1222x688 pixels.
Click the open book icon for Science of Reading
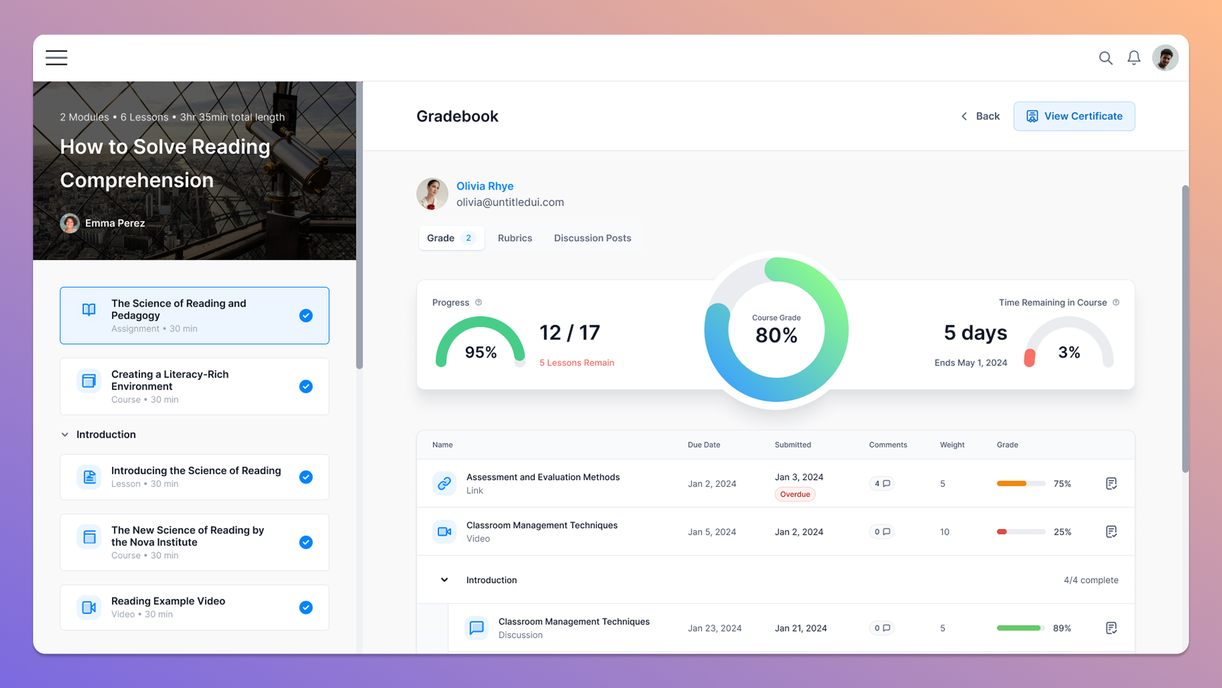coord(89,310)
